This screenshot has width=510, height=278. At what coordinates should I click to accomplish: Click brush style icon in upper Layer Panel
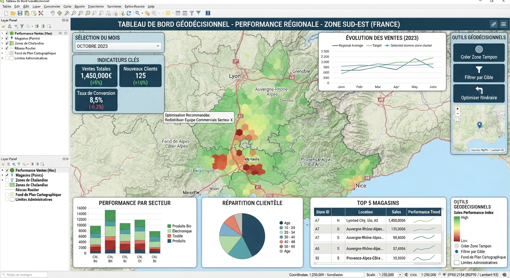pos(4,26)
